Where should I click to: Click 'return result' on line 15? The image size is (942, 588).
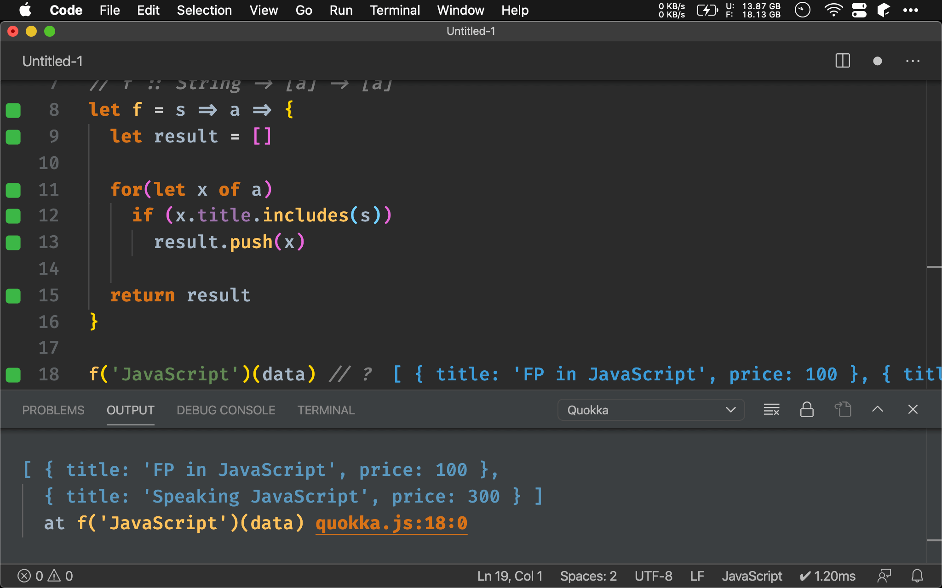180,295
